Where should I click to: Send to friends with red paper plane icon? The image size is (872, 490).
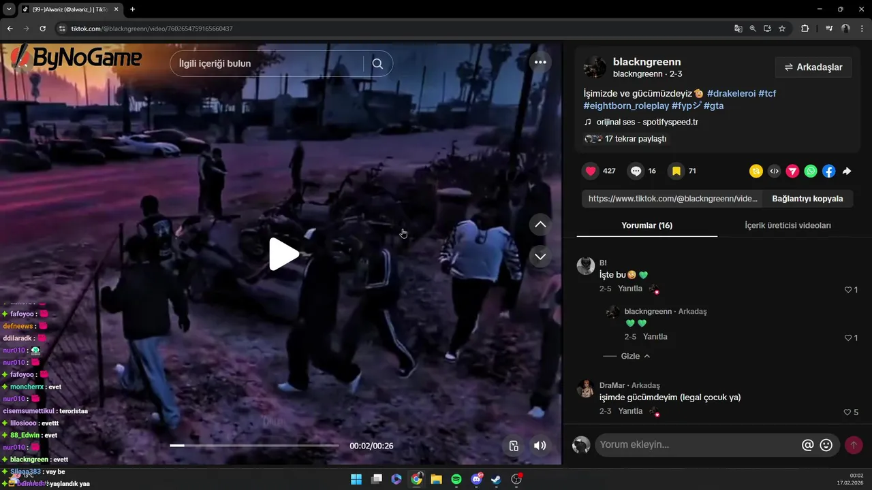(792, 171)
